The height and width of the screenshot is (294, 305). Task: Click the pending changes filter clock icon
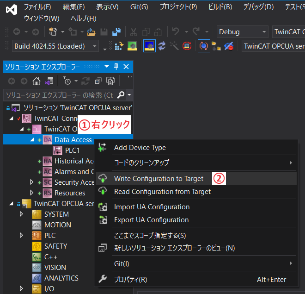67,81
